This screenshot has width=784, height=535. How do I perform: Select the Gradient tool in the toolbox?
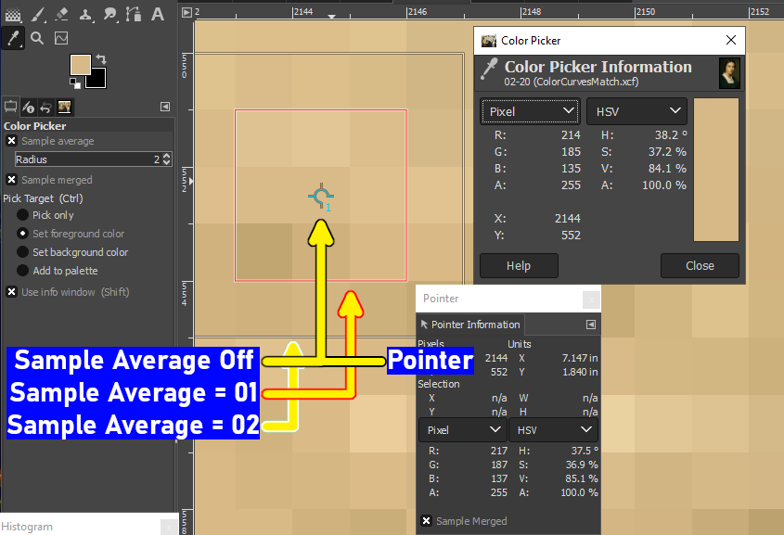(13, 15)
